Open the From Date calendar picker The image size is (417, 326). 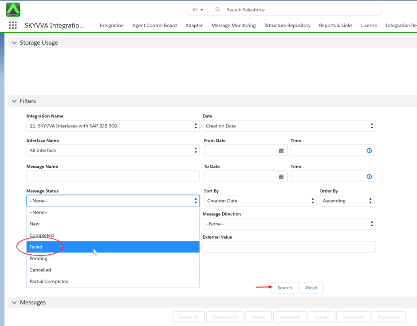coord(281,151)
